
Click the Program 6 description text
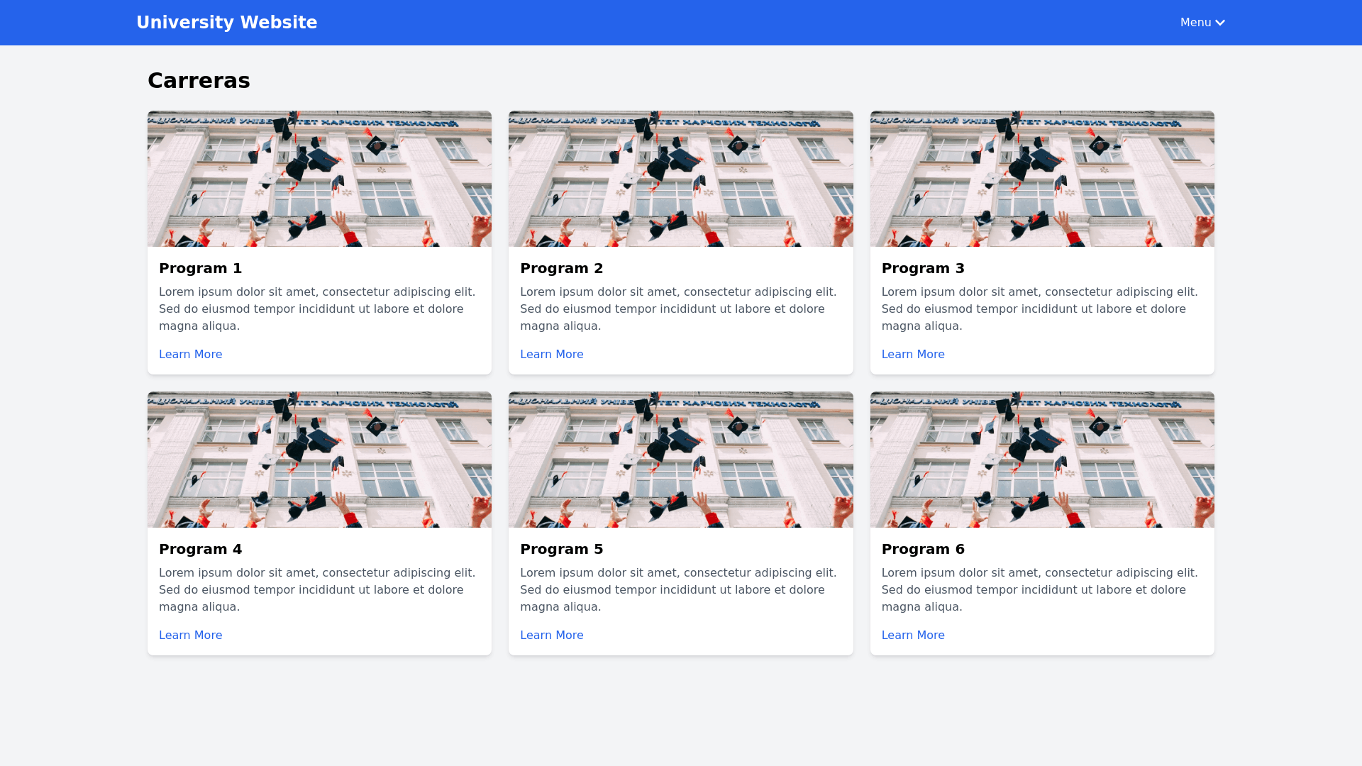tap(1039, 590)
